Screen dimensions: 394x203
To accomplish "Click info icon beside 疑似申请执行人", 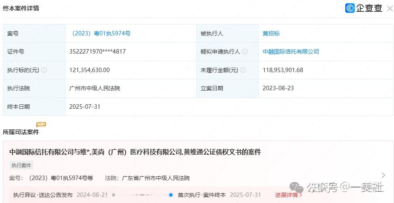I will (245, 52).
